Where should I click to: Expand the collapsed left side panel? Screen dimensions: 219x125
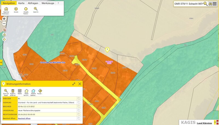click(x=1, y=62)
